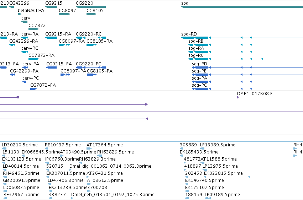Select the RH63829.5prime EST glyph
303x200 pixels.
point(100,156)
